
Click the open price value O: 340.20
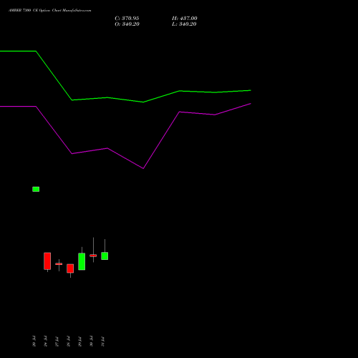127,24
